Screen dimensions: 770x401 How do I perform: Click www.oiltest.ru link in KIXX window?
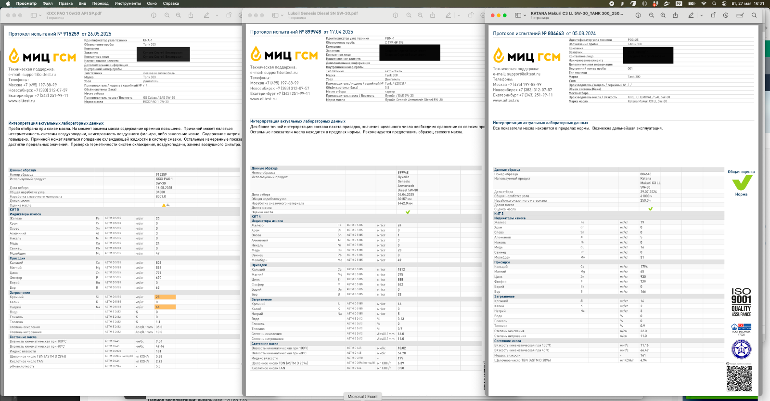[21, 101]
